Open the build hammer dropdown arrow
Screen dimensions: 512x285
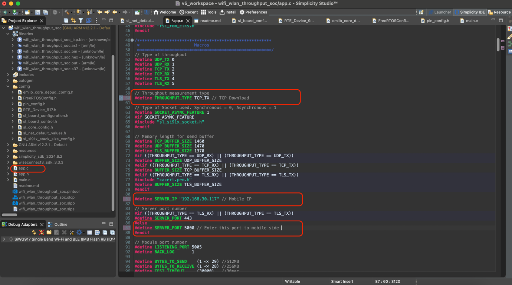click(x=71, y=12)
